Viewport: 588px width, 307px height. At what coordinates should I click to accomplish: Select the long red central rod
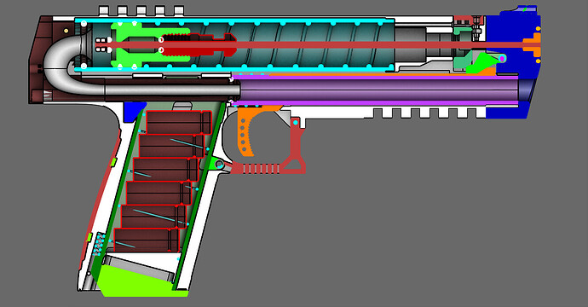tap(311, 45)
